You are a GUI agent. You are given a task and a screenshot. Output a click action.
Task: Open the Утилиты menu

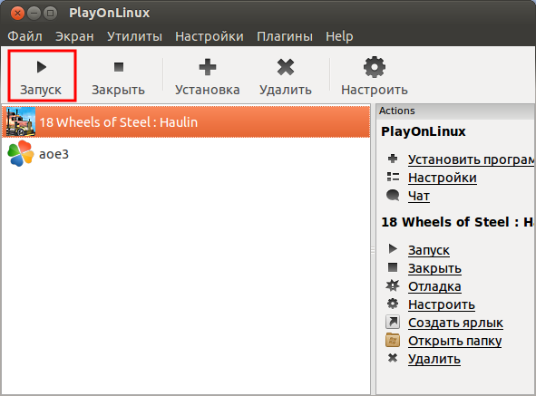point(135,36)
